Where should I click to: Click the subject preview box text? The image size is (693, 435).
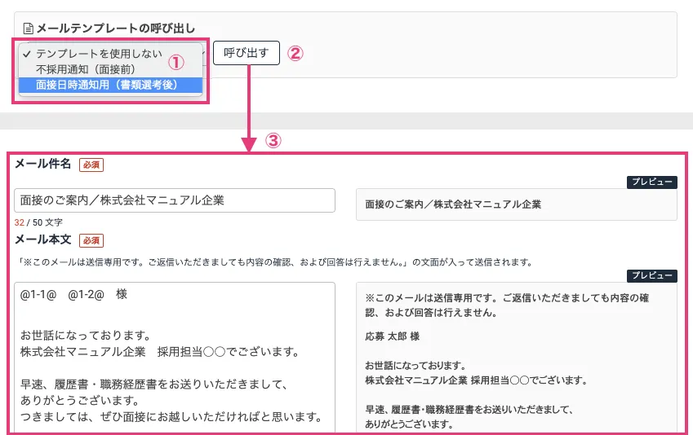pos(453,204)
